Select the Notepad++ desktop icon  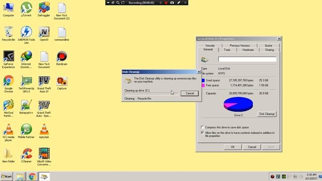[x=26, y=107]
